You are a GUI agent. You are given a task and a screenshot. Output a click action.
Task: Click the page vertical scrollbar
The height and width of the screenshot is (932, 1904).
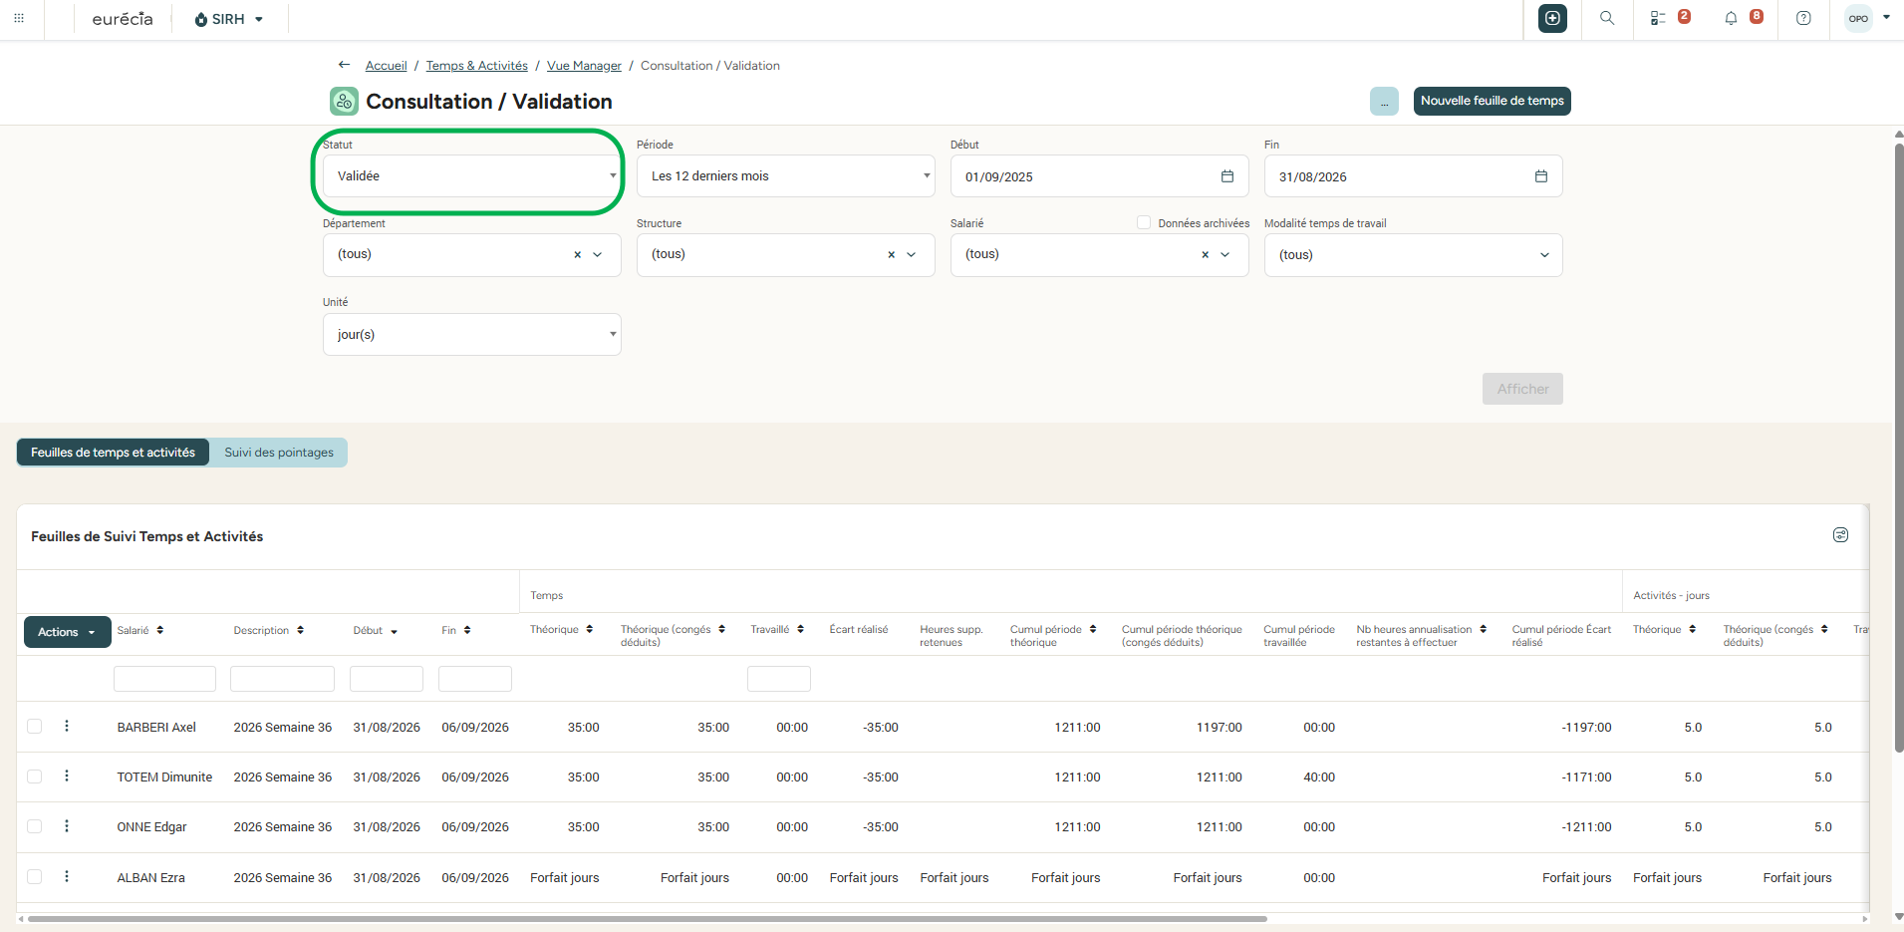tap(1898, 449)
